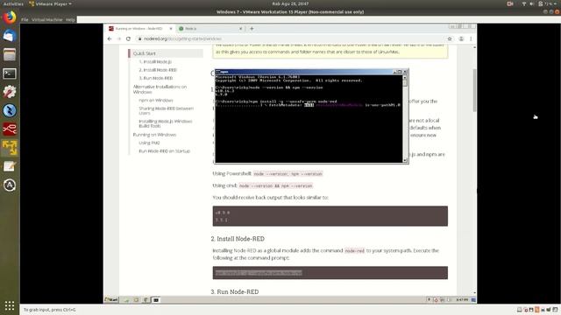Image resolution: width=561 pixels, height=315 pixels.
Task: Go to '3. Run Node-RED' sidebar link
Action: pos(156,78)
